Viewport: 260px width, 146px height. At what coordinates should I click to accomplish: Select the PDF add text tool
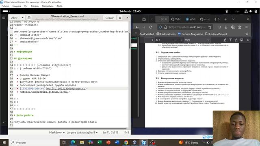[230, 40]
